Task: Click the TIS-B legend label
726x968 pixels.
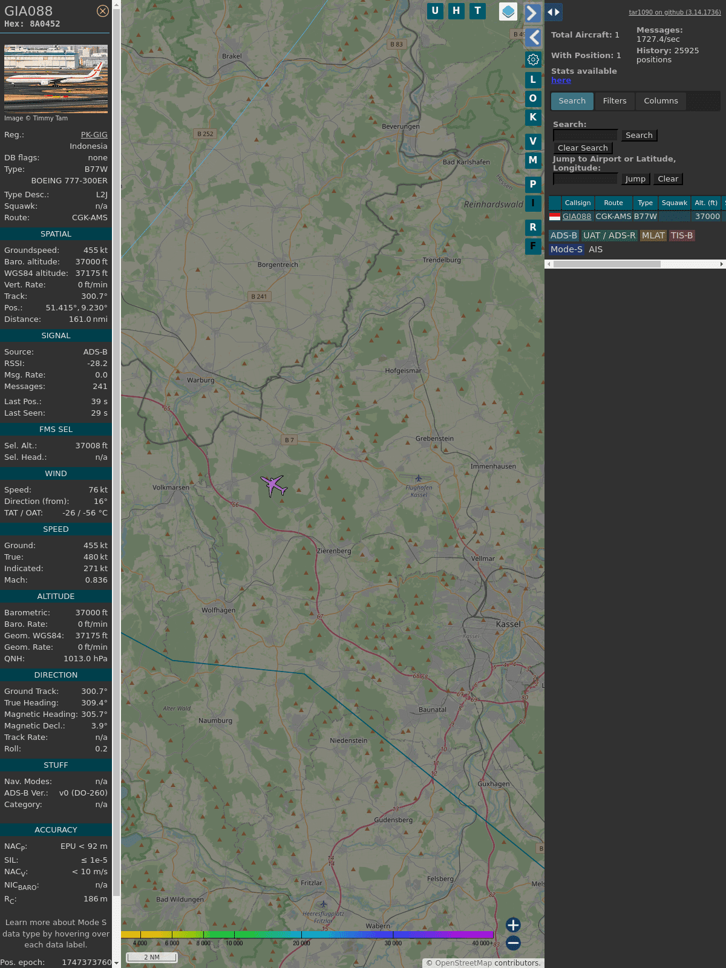Action: pos(682,235)
